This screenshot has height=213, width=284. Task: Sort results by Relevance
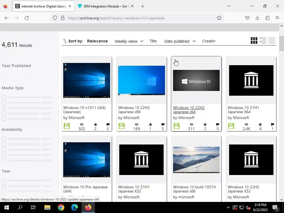(x=97, y=41)
